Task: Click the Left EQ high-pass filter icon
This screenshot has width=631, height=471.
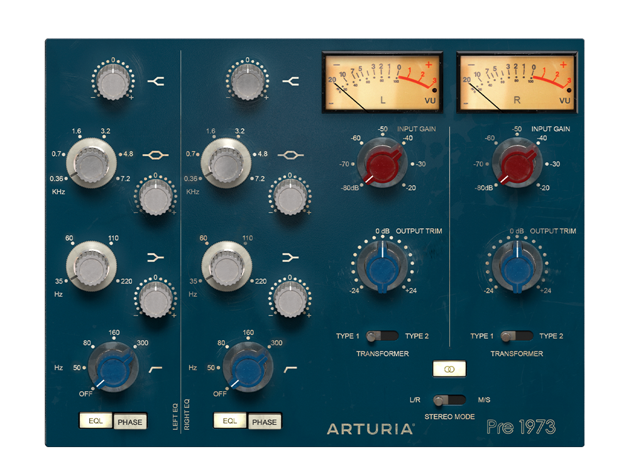Action: coord(155,368)
